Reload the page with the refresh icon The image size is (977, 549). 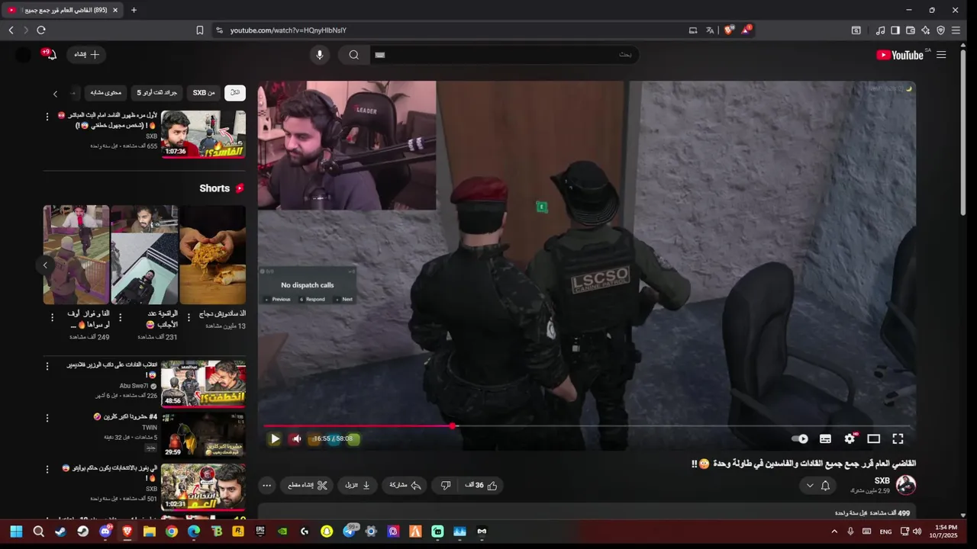(x=41, y=30)
